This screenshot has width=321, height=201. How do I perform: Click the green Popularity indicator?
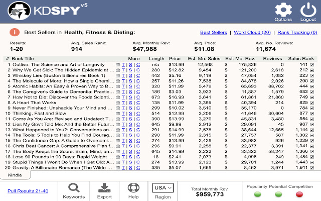tap(257, 194)
